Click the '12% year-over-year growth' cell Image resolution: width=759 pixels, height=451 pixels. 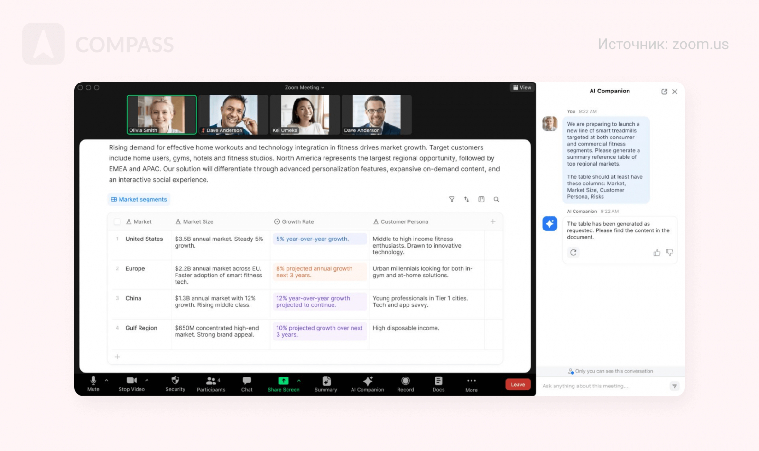click(x=320, y=302)
